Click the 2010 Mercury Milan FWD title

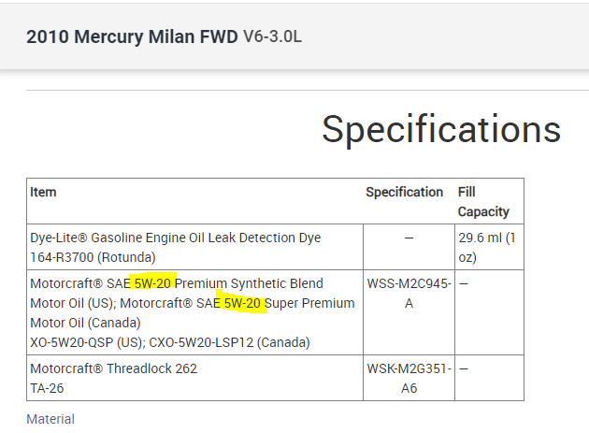[131, 38]
